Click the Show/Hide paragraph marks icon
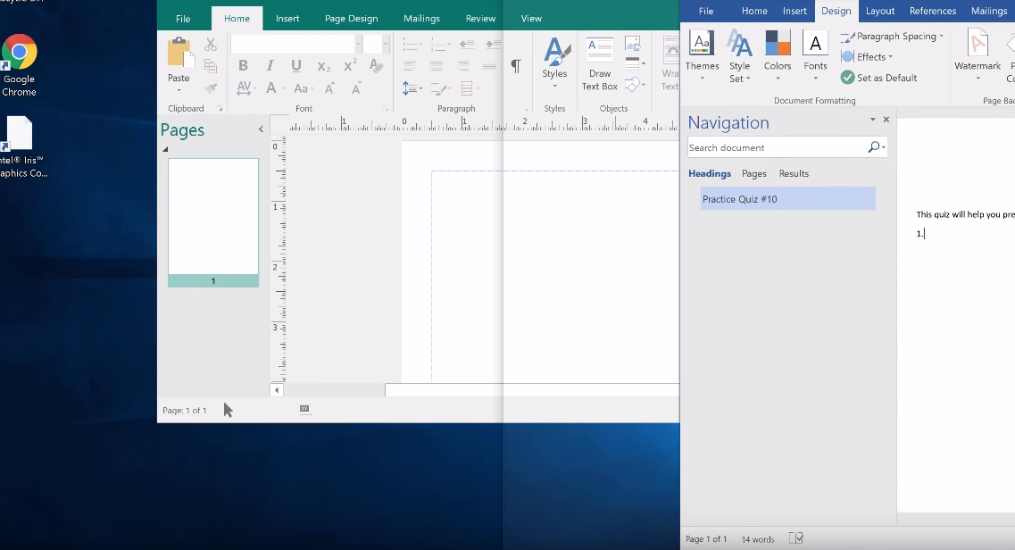1015x550 pixels. pos(516,66)
